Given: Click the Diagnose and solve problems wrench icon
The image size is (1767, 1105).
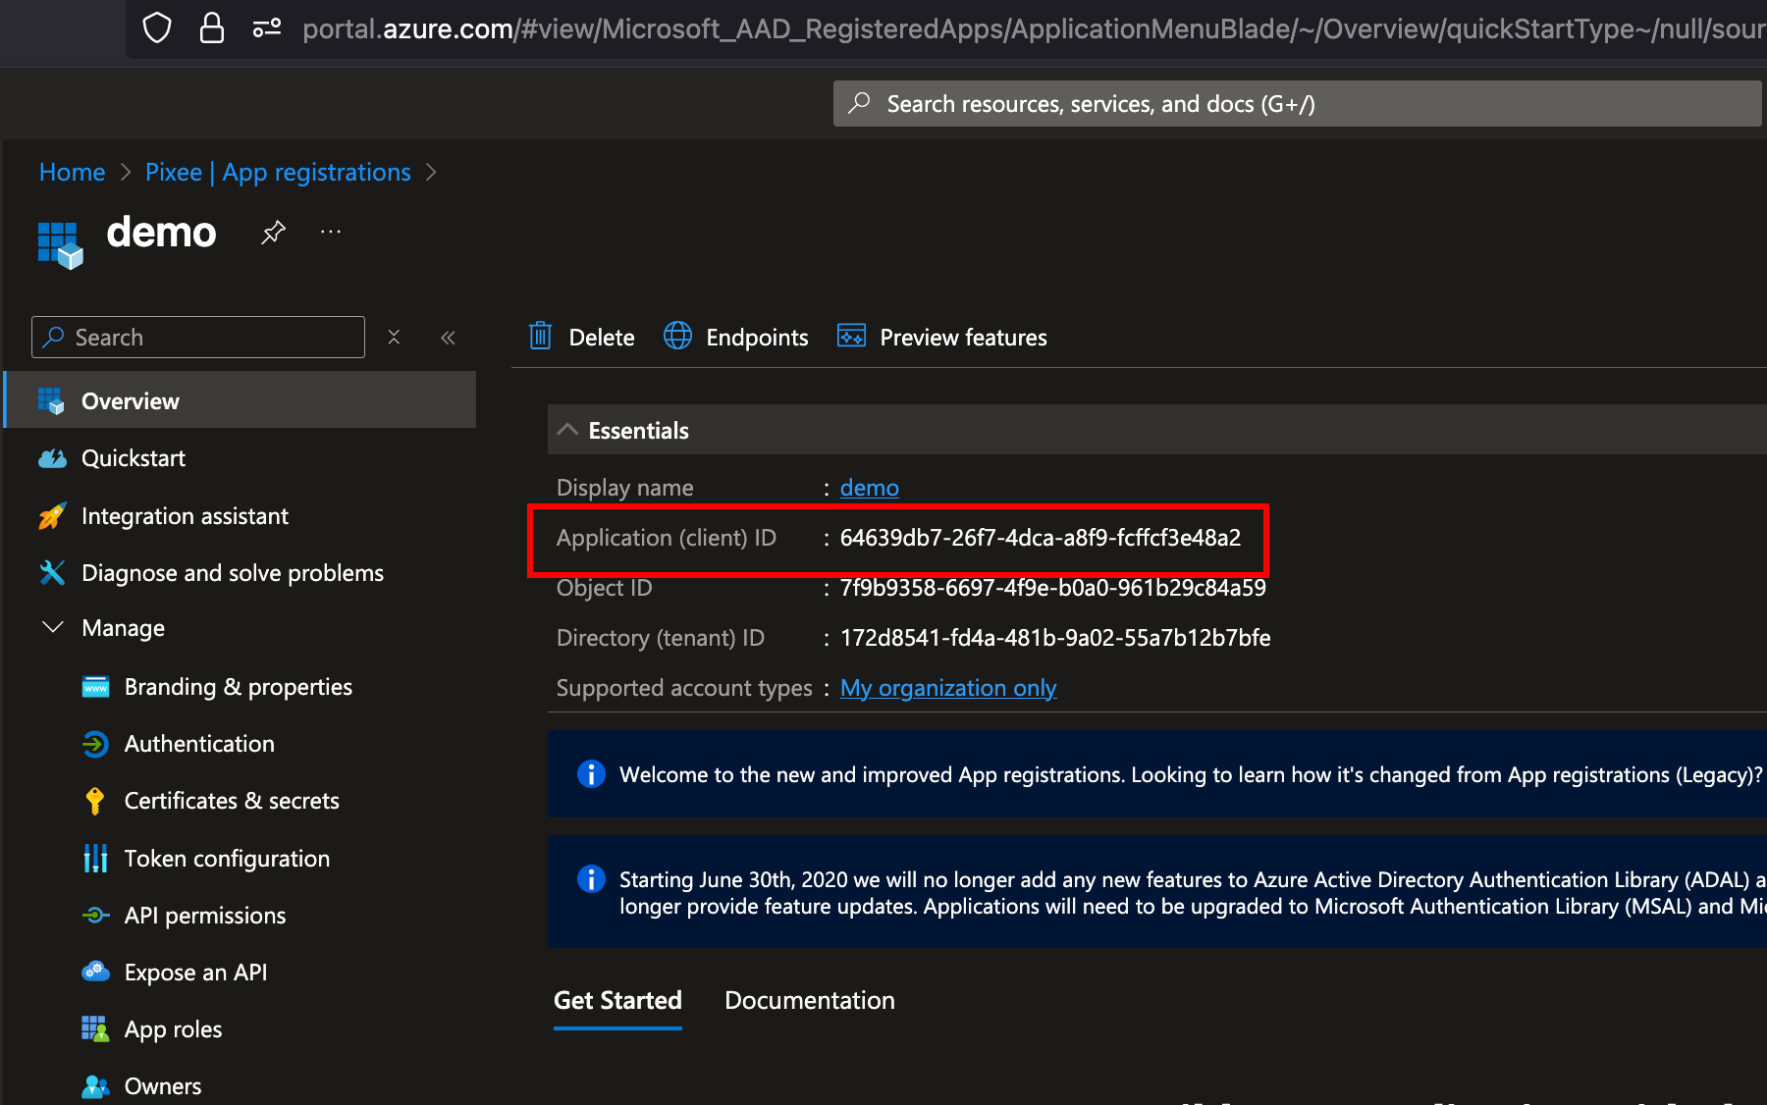Looking at the screenshot, I should (52, 572).
